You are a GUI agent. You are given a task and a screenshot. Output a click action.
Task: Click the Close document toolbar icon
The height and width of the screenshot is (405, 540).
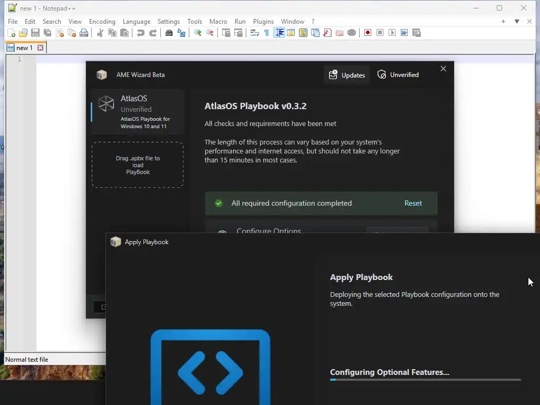[x=60, y=33]
